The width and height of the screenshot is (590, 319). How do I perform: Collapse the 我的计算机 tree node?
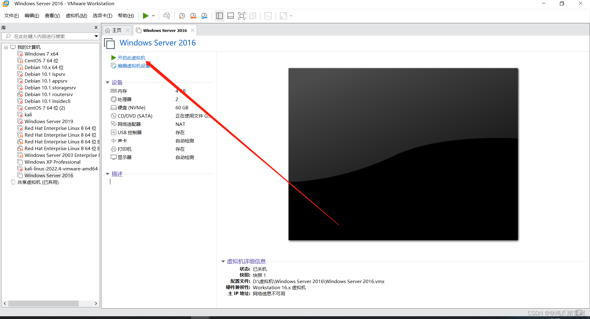(x=6, y=47)
